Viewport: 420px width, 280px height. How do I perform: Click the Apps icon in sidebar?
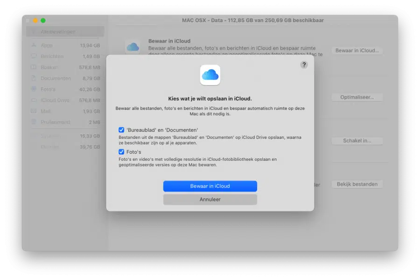coord(34,45)
